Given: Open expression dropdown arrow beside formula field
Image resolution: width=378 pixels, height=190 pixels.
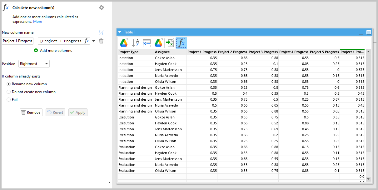Looking at the screenshot, I should pos(94,41).
